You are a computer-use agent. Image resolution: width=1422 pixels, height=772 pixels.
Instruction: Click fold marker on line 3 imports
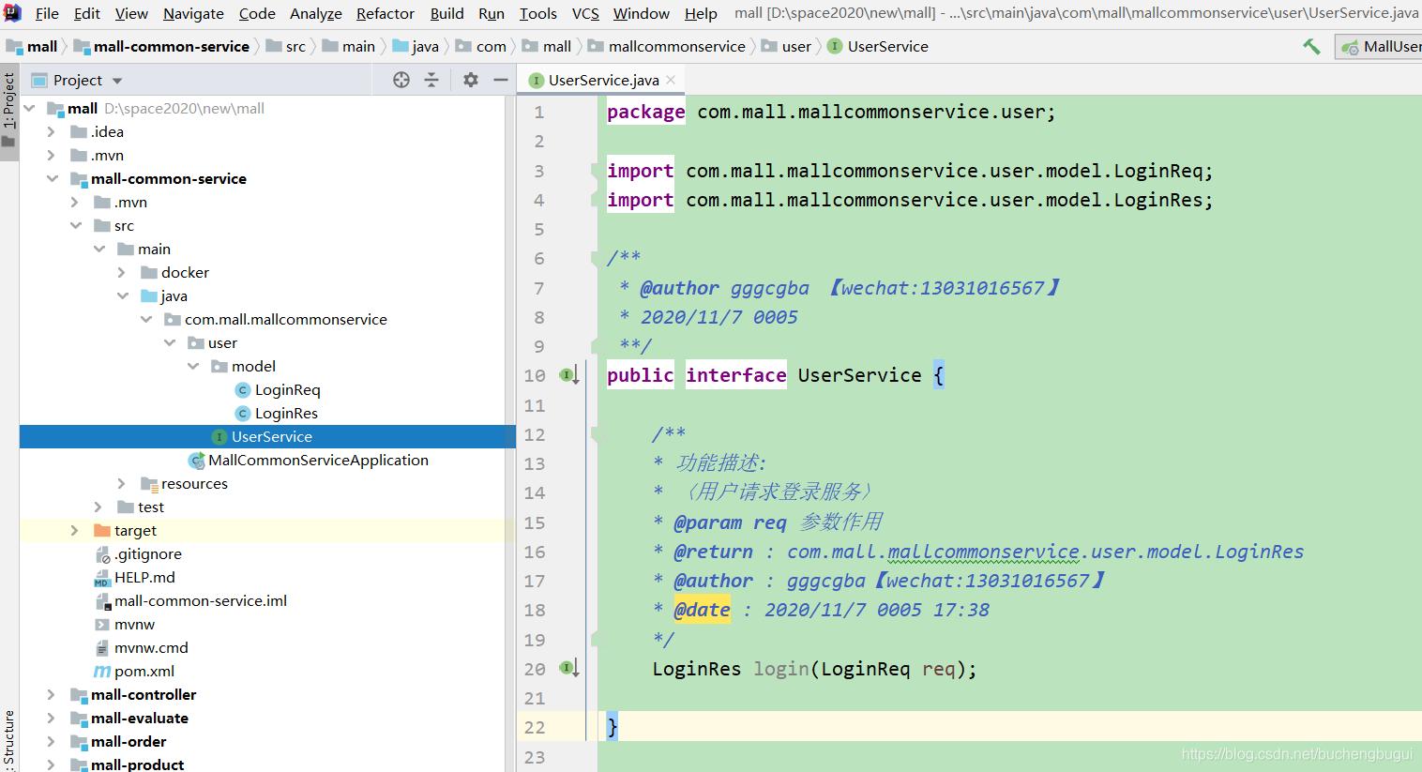click(595, 171)
